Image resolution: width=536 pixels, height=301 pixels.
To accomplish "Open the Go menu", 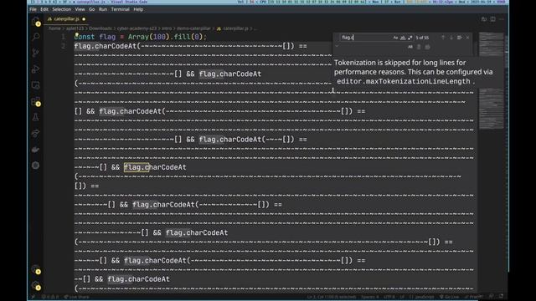I will [91, 9].
